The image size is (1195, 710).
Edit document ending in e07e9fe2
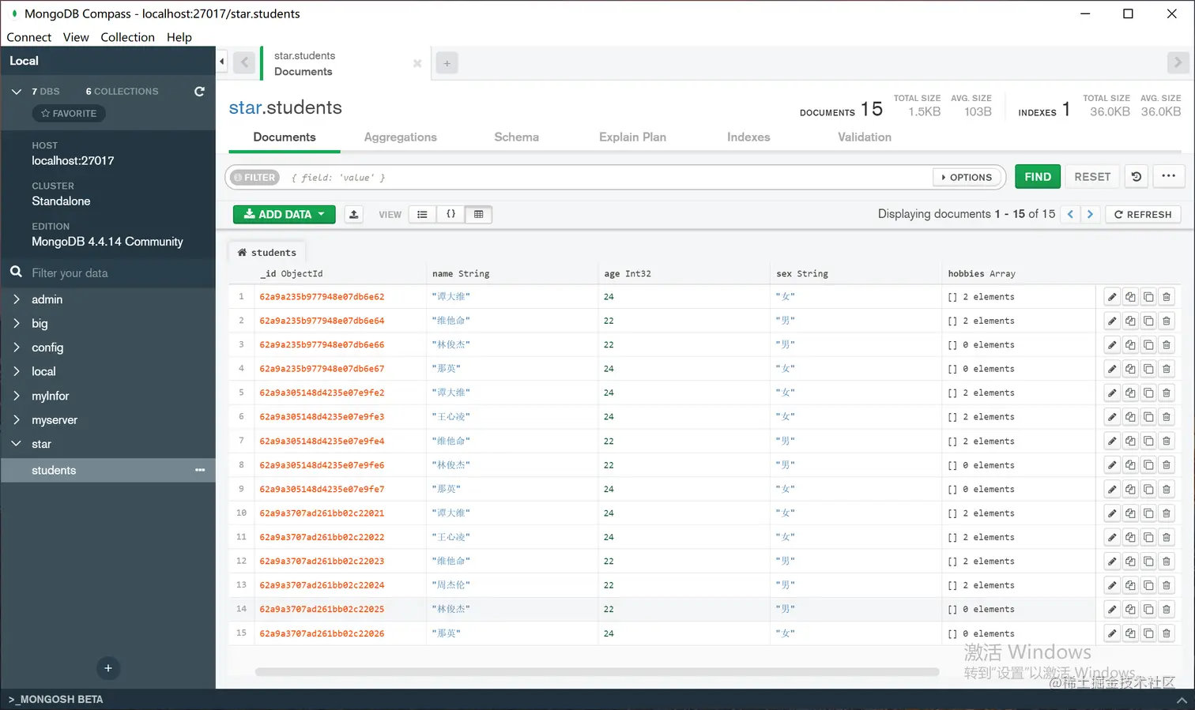[1112, 393]
